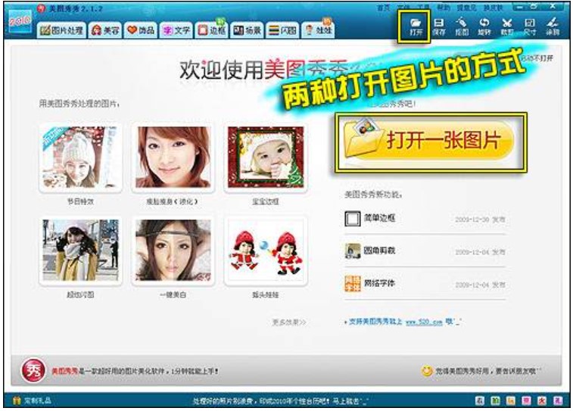Click the gray skin icon in the bottom bar
The width and height of the screenshot is (573, 411).
[x=480, y=400]
